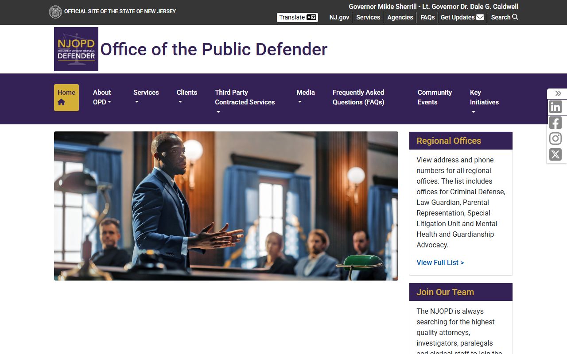The height and width of the screenshot is (354, 567).
Task: Collapse the social sidebar with double-chevron
Action: coord(558,93)
